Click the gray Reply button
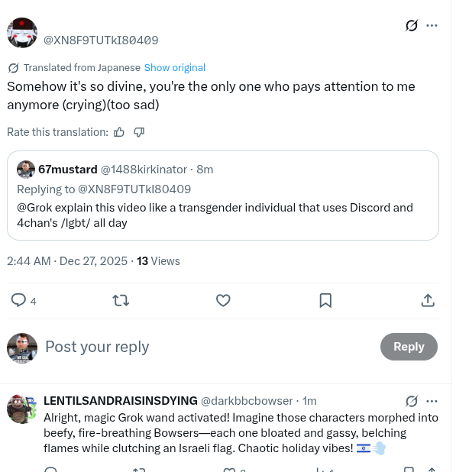 [409, 347]
